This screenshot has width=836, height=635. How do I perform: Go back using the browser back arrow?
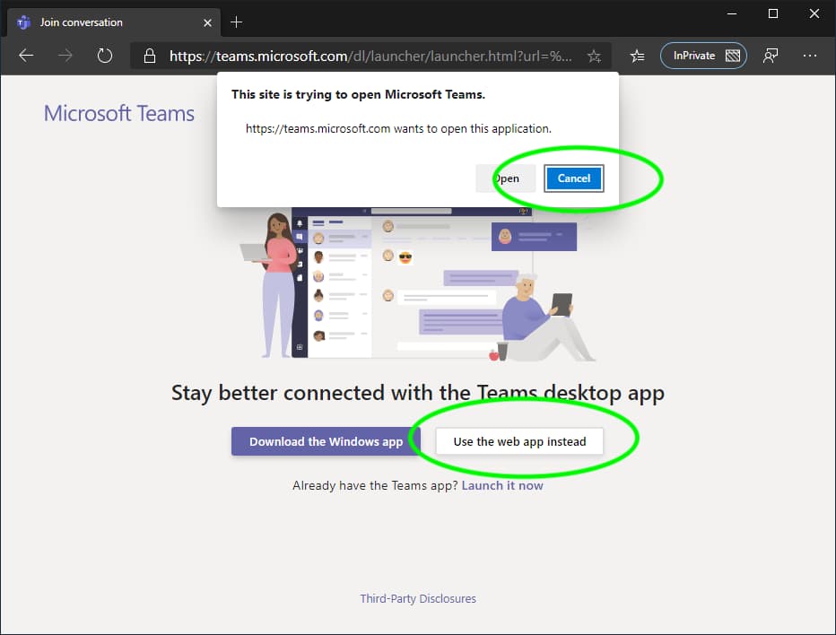pyautogui.click(x=26, y=56)
